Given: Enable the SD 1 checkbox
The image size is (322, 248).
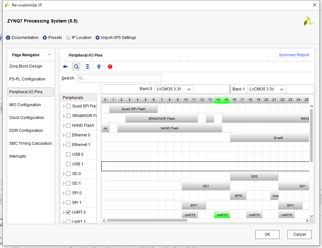Looking at the screenshot, I should tap(68, 183).
